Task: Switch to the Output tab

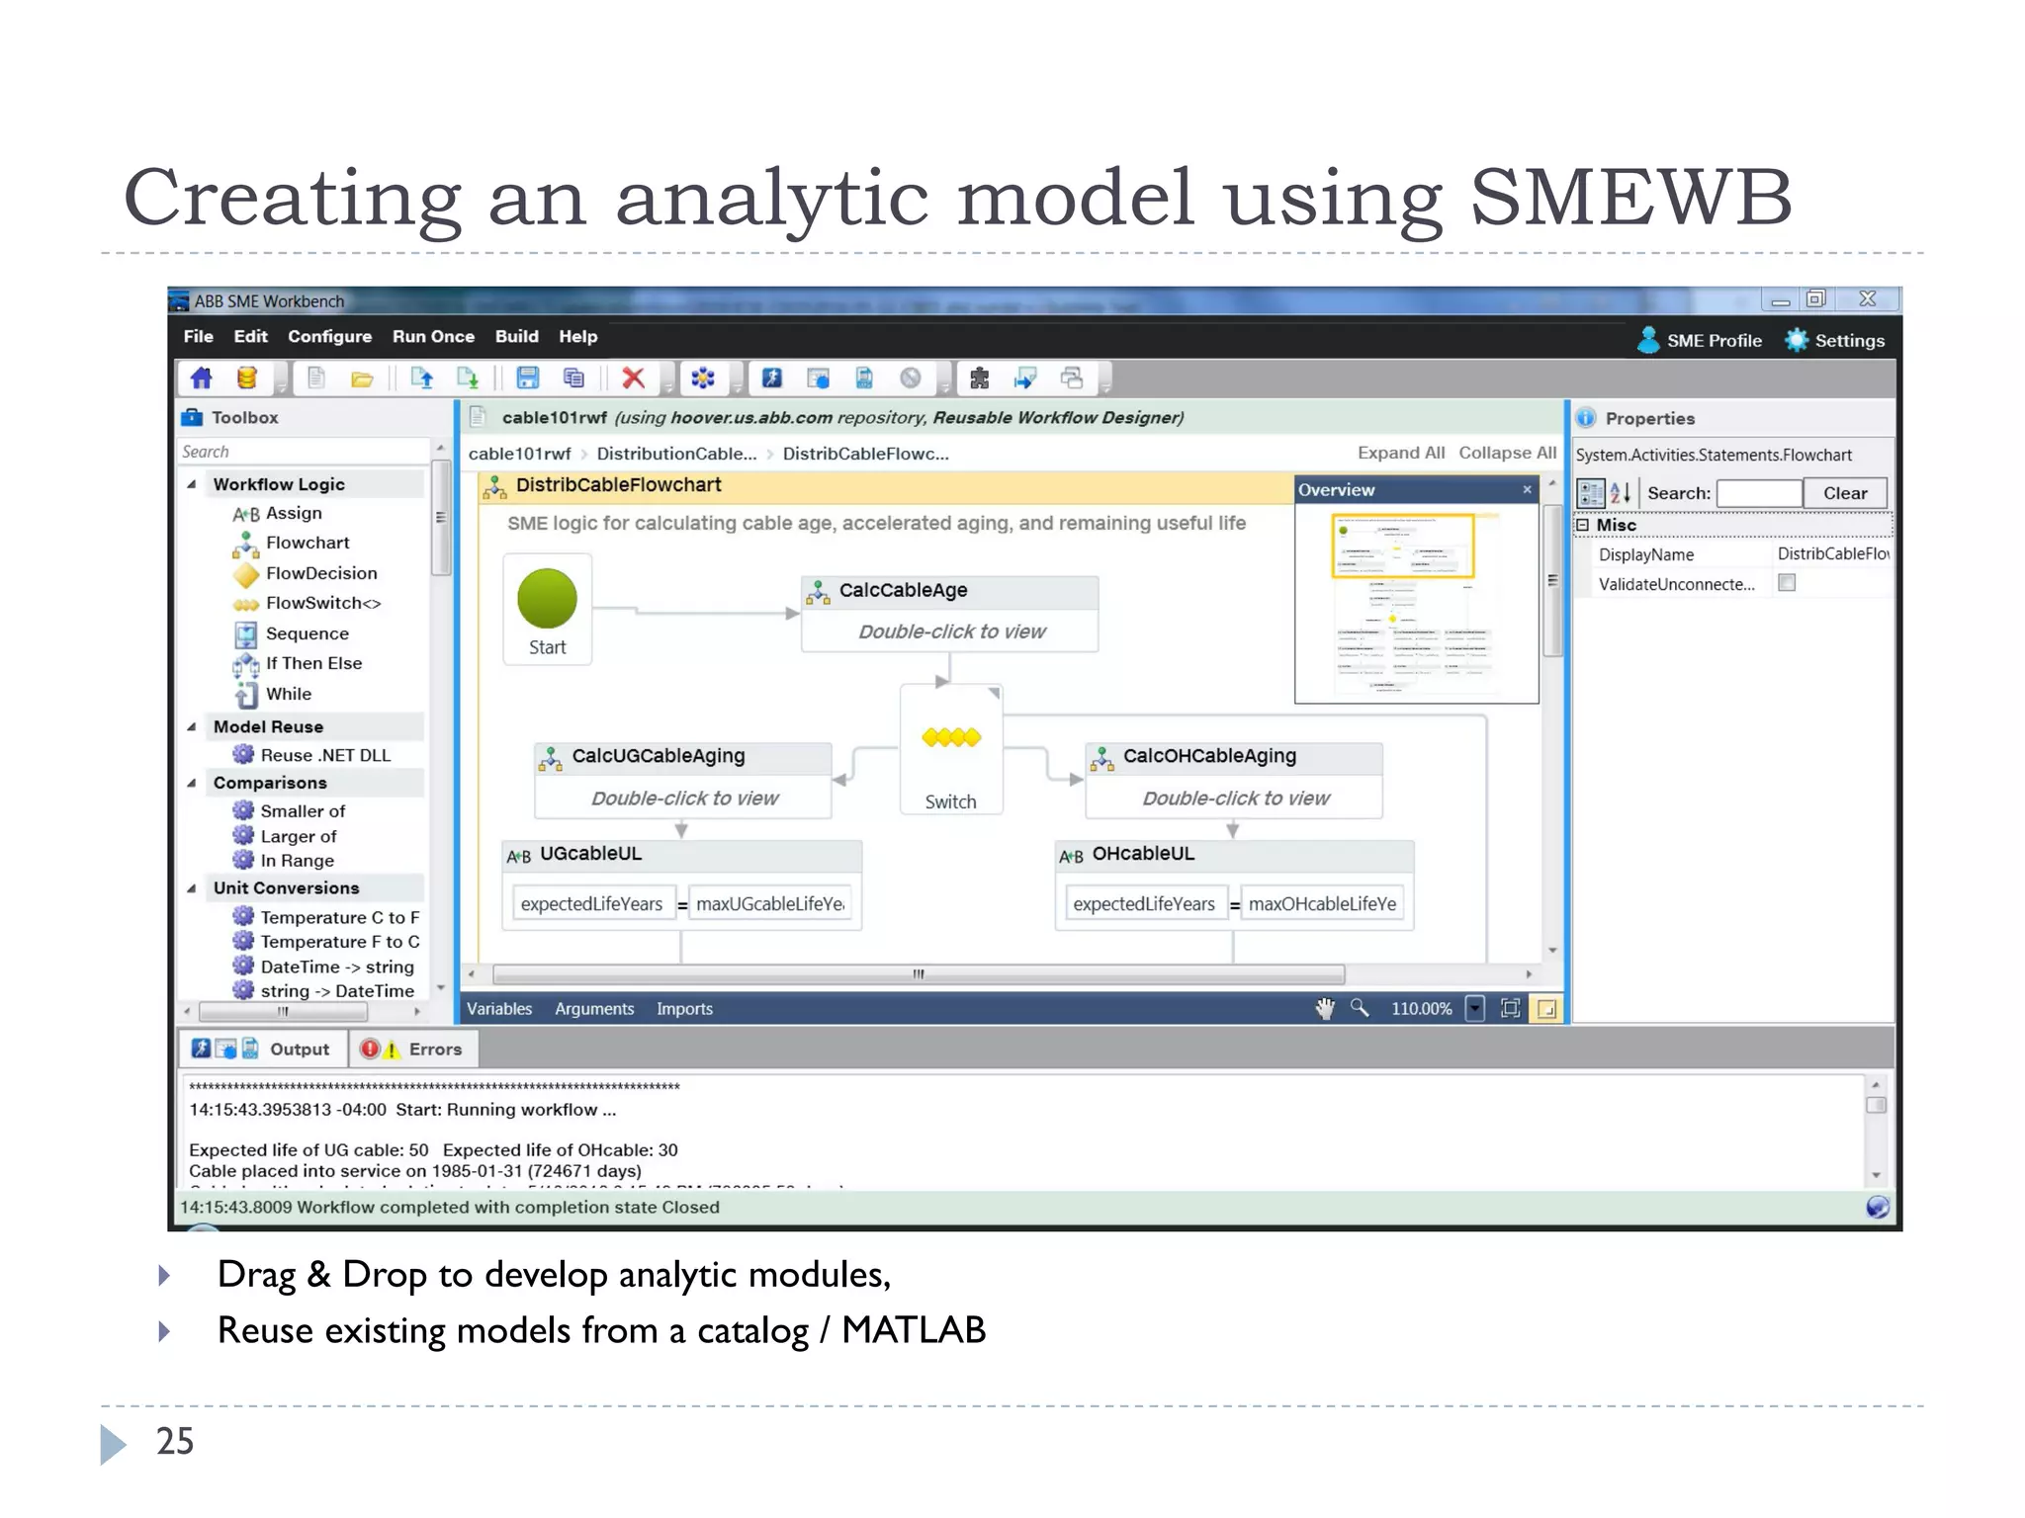Action: click(264, 1049)
